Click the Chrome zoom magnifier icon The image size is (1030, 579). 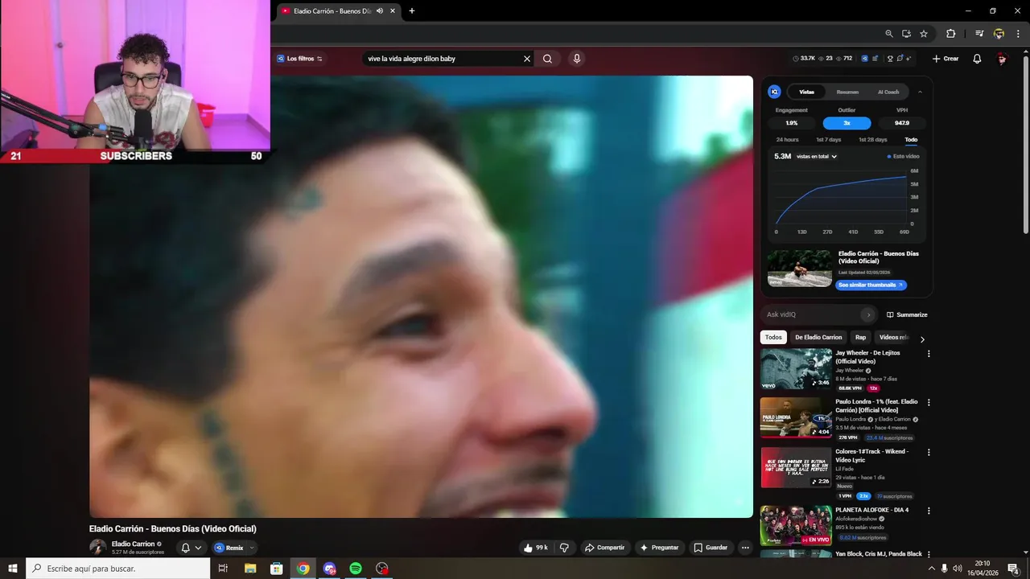point(888,34)
